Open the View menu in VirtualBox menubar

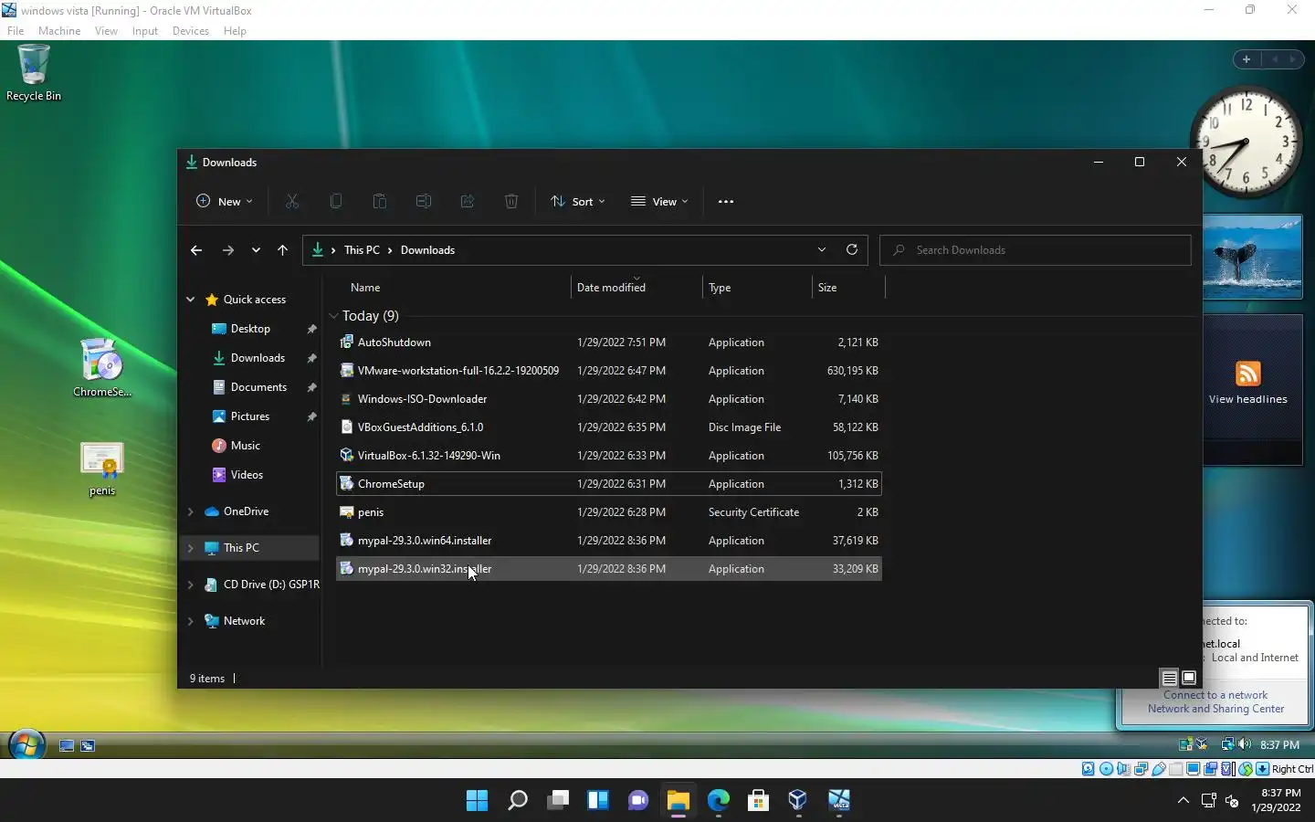click(x=106, y=31)
